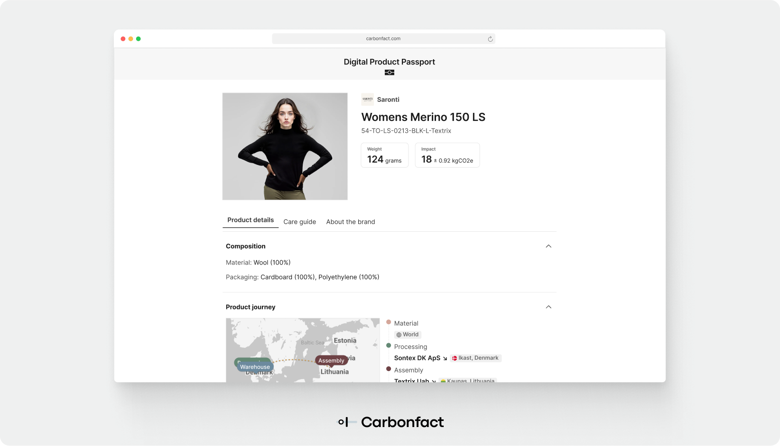The image size is (780, 446).
Task: Switch to the Product details tab
Action: tap(251, 220)
